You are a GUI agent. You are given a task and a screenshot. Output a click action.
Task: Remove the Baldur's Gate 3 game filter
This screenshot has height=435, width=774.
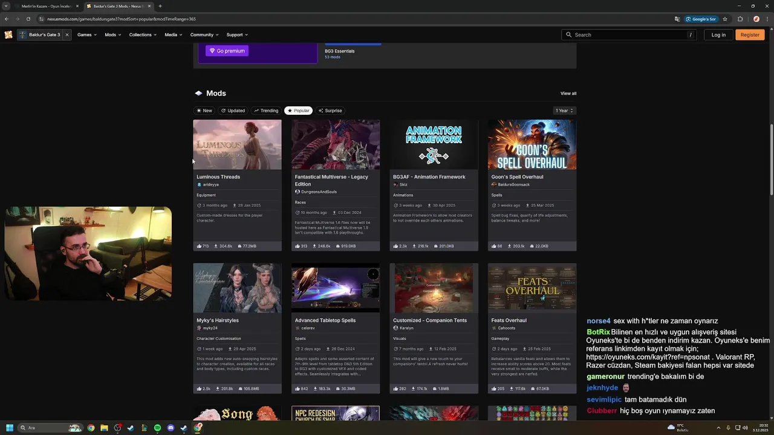pyautogui.click(x=67, y=34)
